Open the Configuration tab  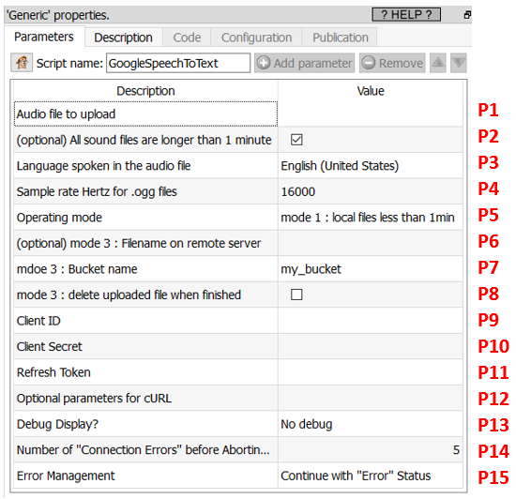point(257,38)
